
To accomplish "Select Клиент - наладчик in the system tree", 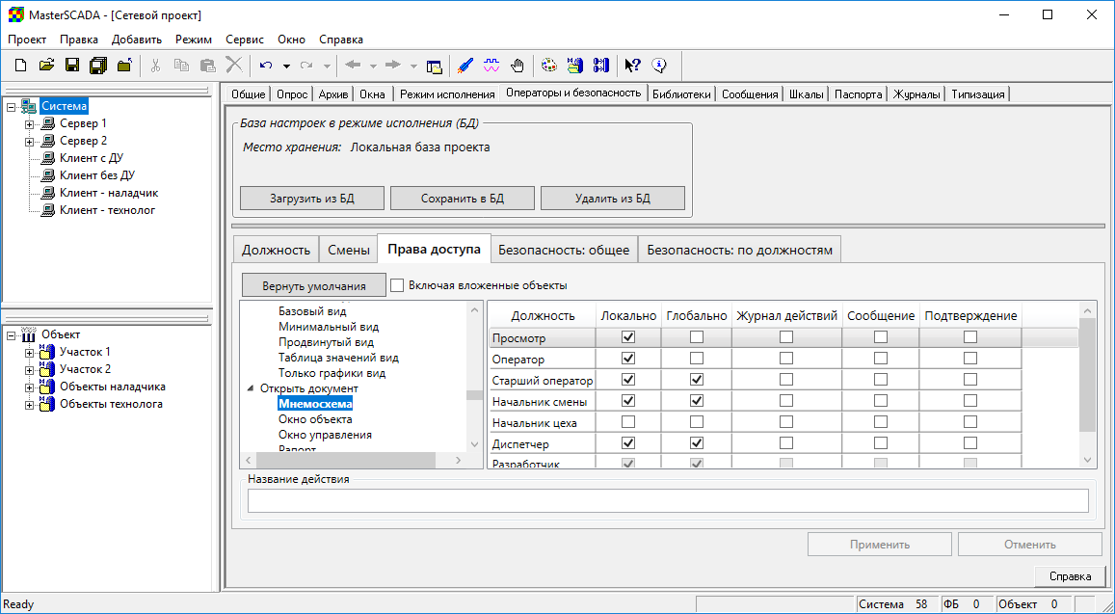I will coord(109,193).
